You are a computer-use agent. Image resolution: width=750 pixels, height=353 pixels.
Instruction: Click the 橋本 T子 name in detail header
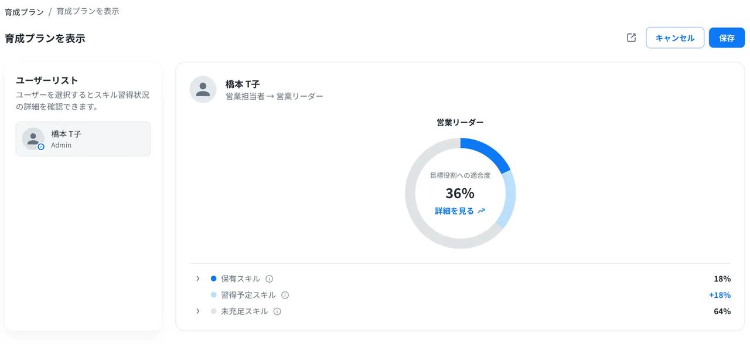point(243,84)
